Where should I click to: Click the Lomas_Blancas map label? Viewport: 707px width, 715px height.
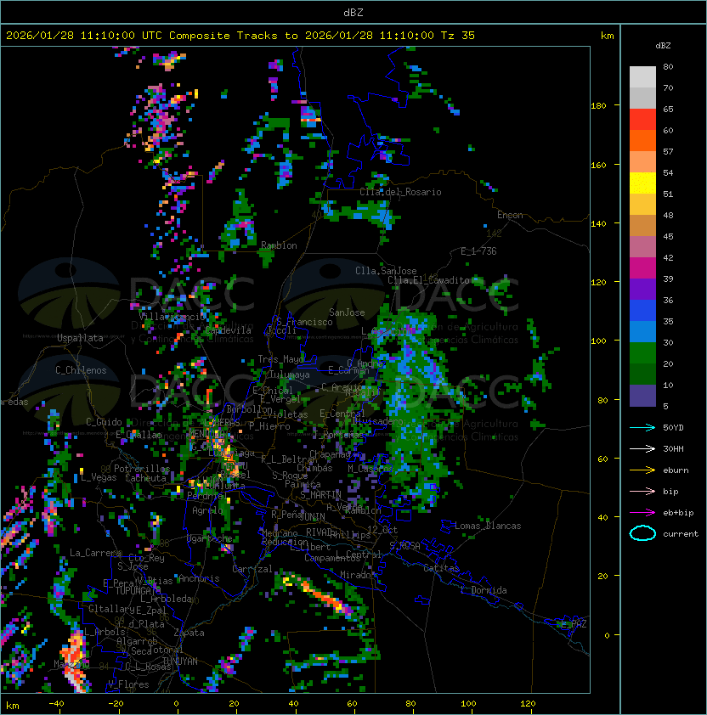[488, 526]
